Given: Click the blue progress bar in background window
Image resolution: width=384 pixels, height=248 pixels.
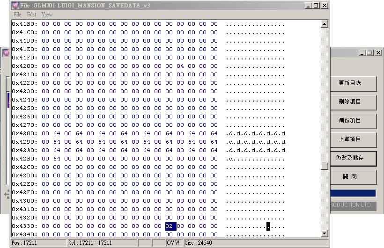Looking at the screenshot, I should pos(353,193).
